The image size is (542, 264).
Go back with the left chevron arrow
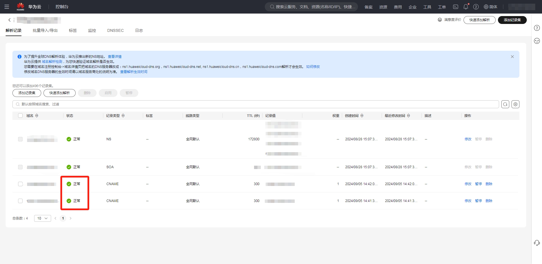(x=10, y=20)
